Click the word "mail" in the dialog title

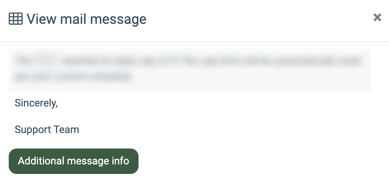73,19
